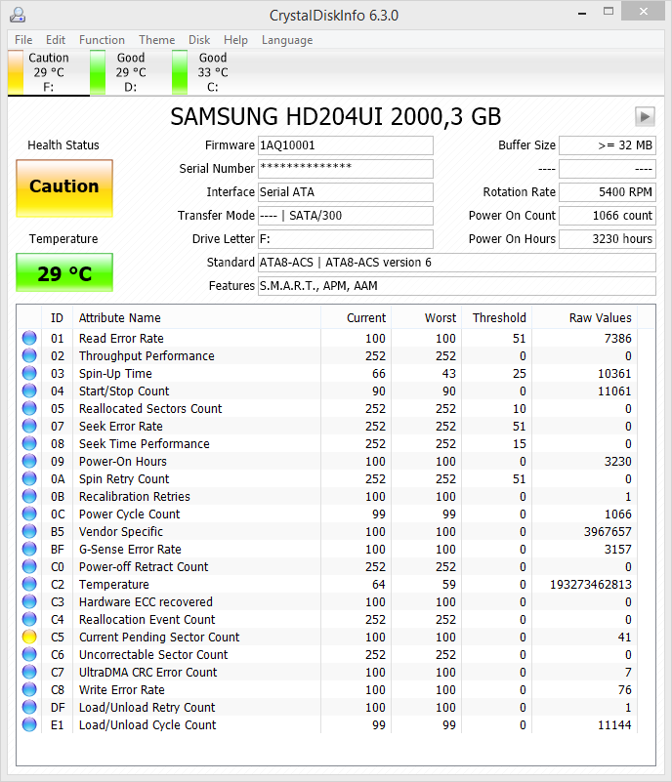Click the yellow Caution health status button
The width and height of the screenshot is (672, 782).
64,188
